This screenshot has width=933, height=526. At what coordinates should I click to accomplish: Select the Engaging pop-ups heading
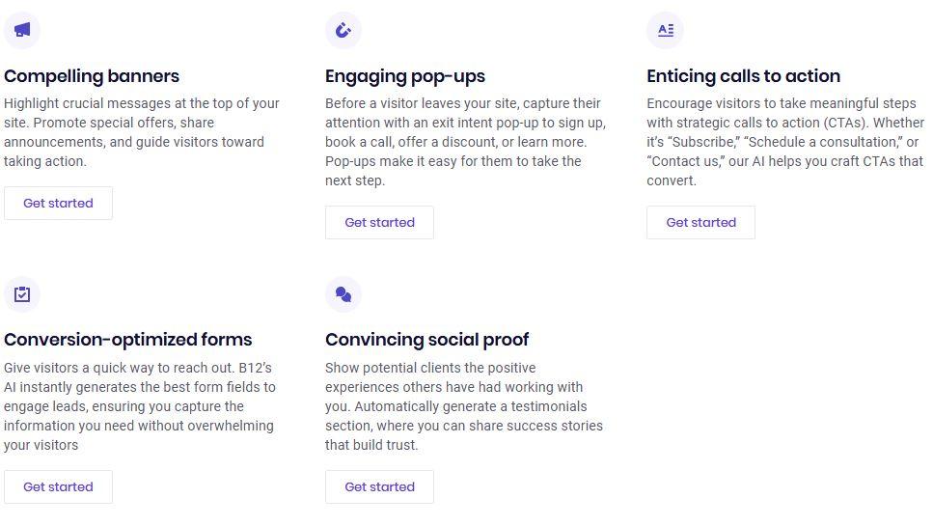(x=405, y=76)
